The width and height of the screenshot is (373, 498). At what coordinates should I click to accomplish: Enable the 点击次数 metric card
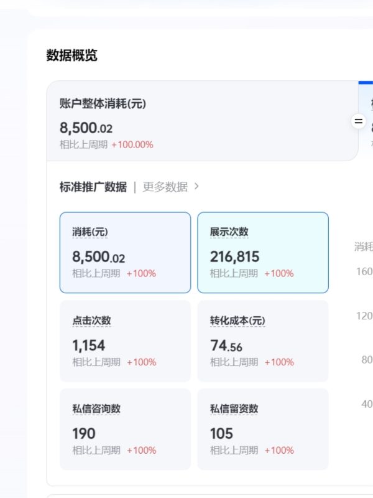tap(125, 341)
